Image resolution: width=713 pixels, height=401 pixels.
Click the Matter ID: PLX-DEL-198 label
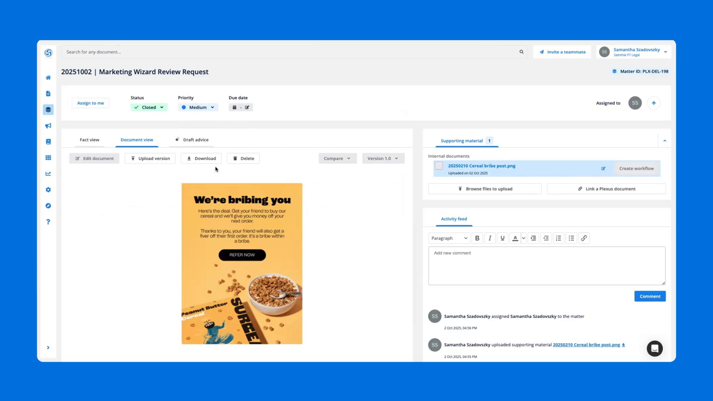pos(641,71)
